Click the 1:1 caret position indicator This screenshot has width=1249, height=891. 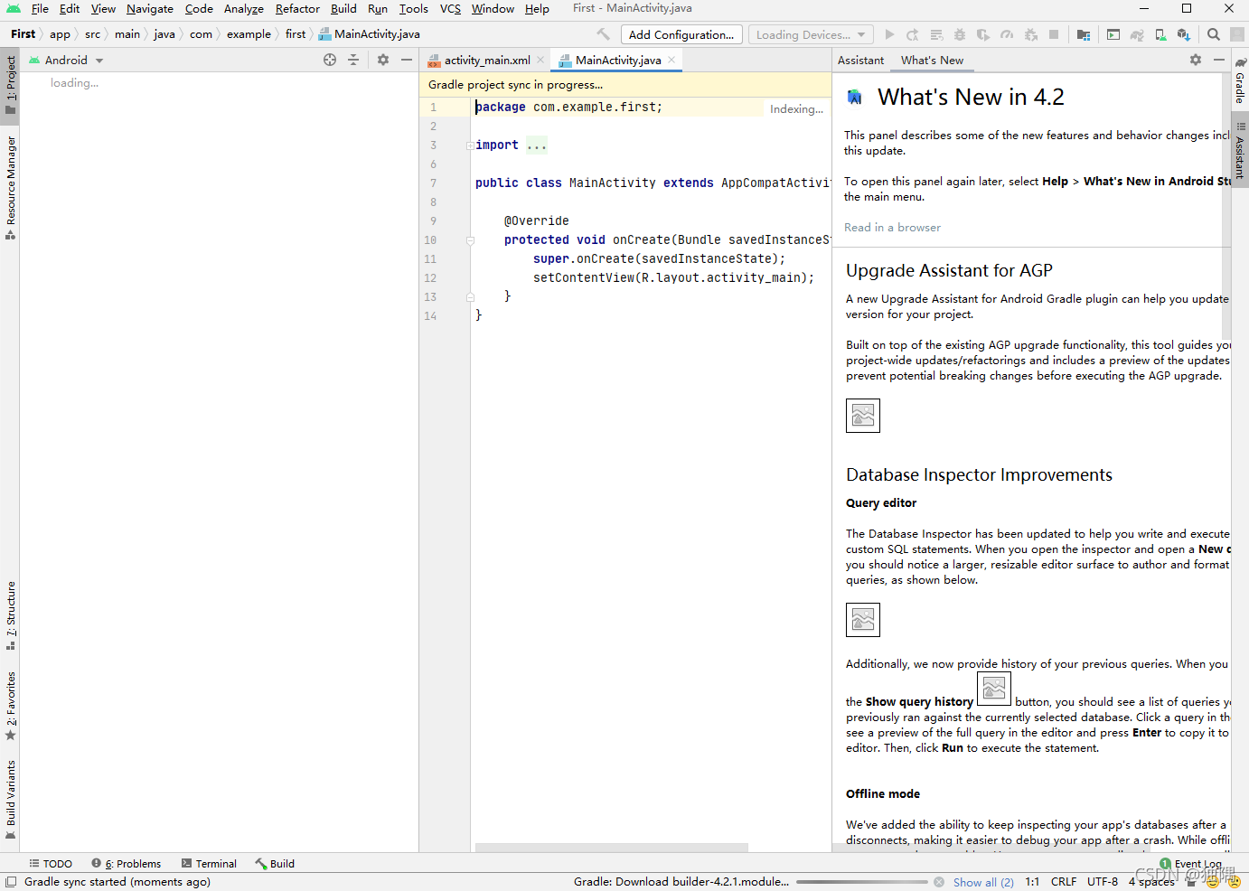coord(1032,882)
